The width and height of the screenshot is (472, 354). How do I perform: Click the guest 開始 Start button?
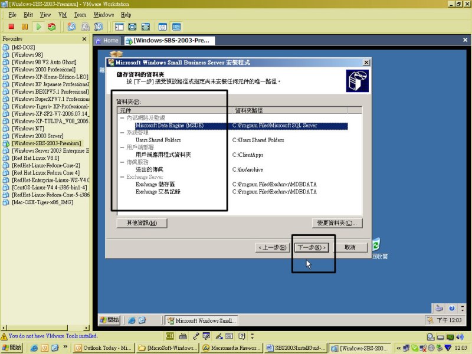tap(110, 320)
